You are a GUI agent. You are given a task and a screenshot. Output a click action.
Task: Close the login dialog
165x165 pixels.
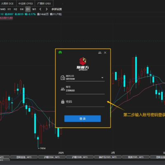point(105,52)
